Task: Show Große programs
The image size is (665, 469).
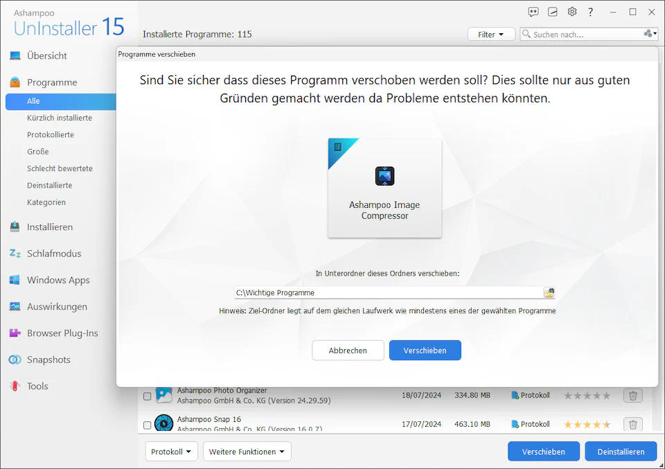Action: (37, 152)
